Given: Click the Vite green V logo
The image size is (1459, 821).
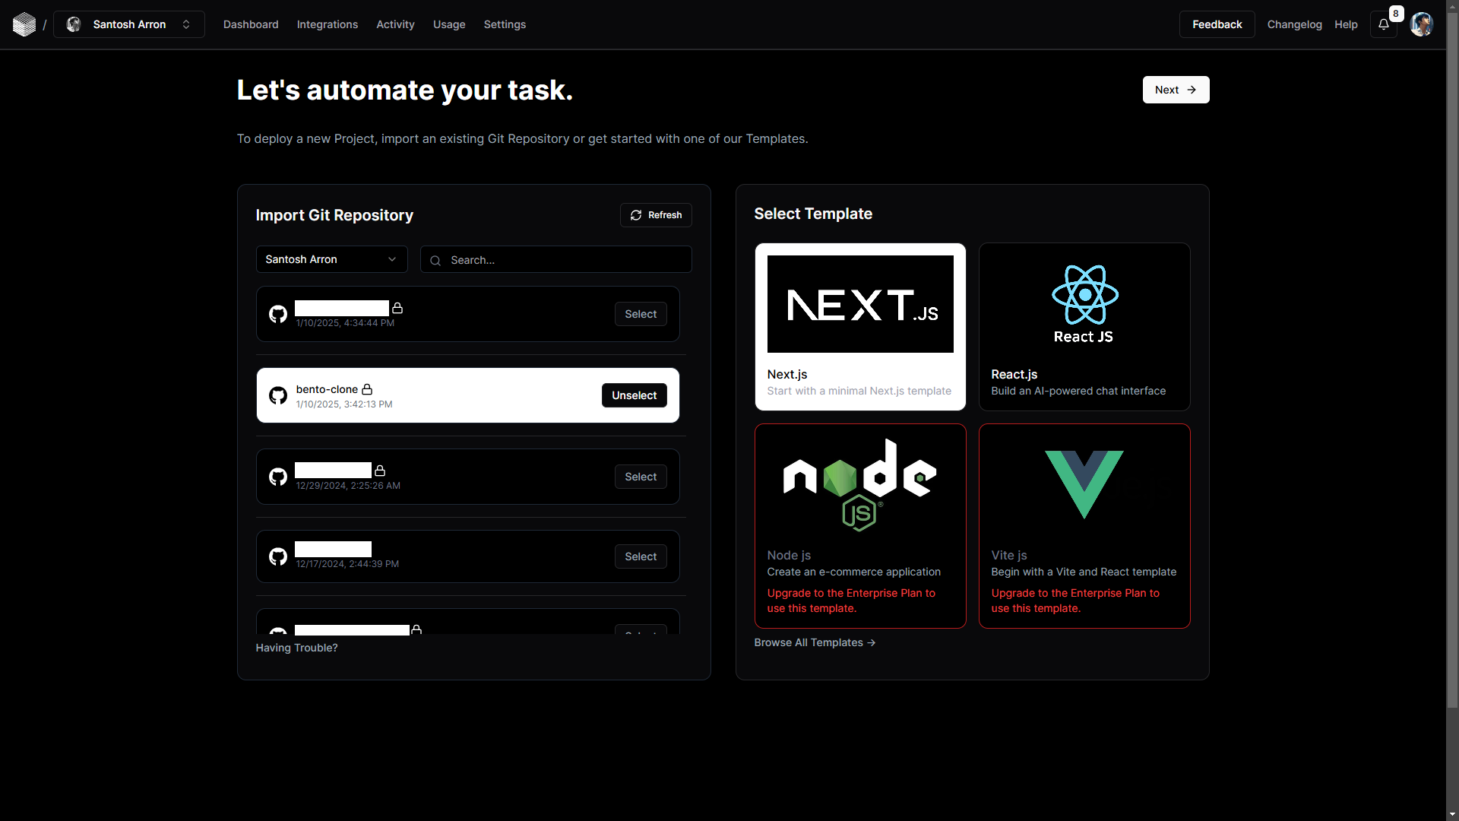Looking at the screenshot, I should pos(1084,485).
